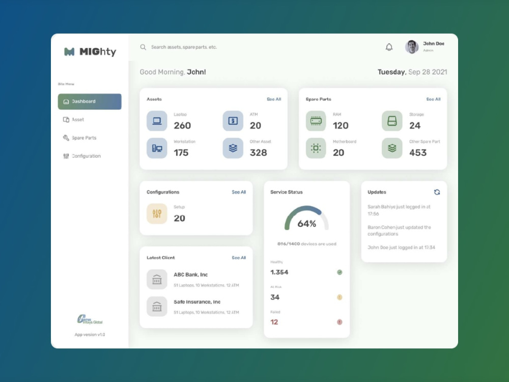509x382 pixels.
Task: Click the Other Spare Part icon
Action: [x=392, y=148]
